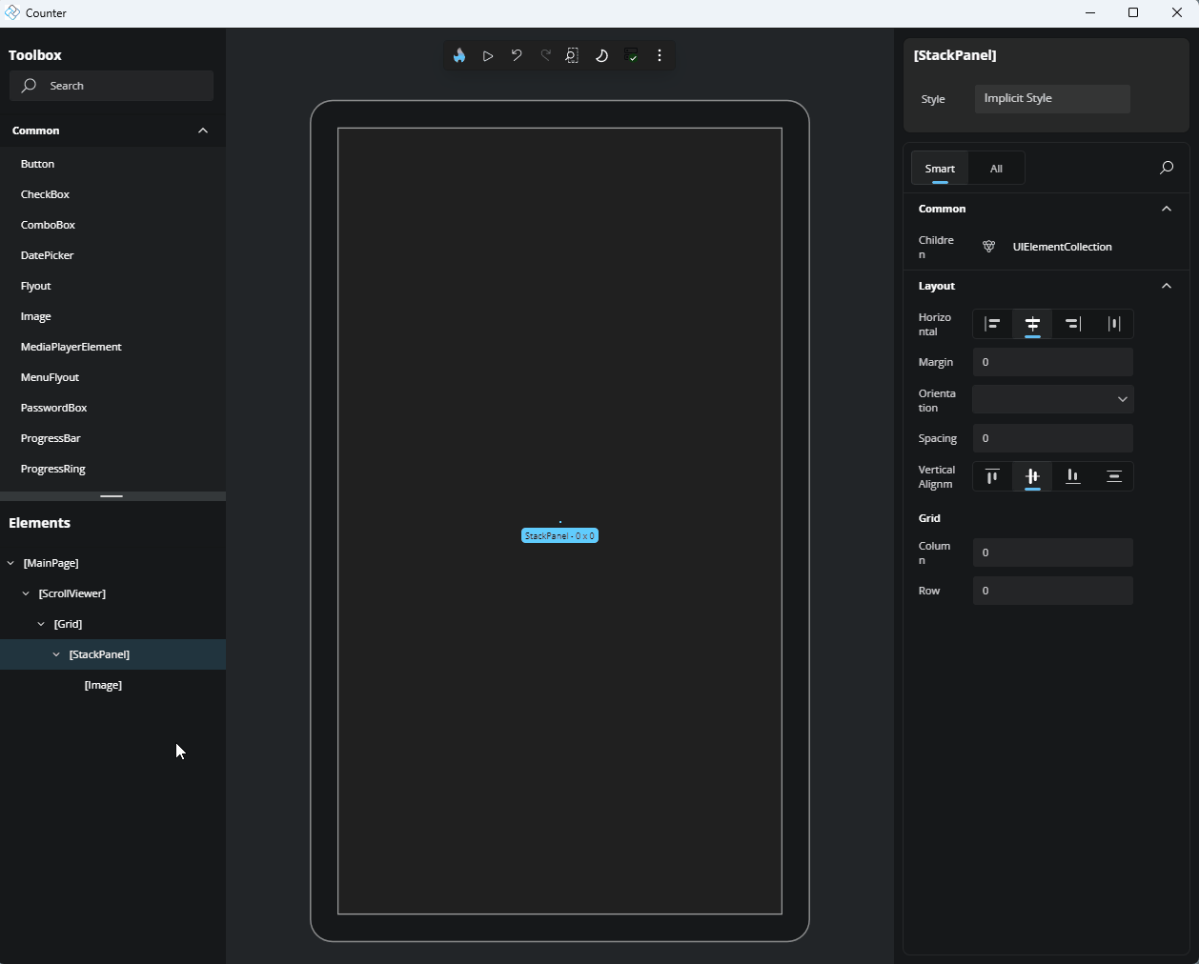Select the Smart properties tab
Image resolution: width=1199 pixels, height=964 pixels.
pyautogui.click(x=940, y=169)
